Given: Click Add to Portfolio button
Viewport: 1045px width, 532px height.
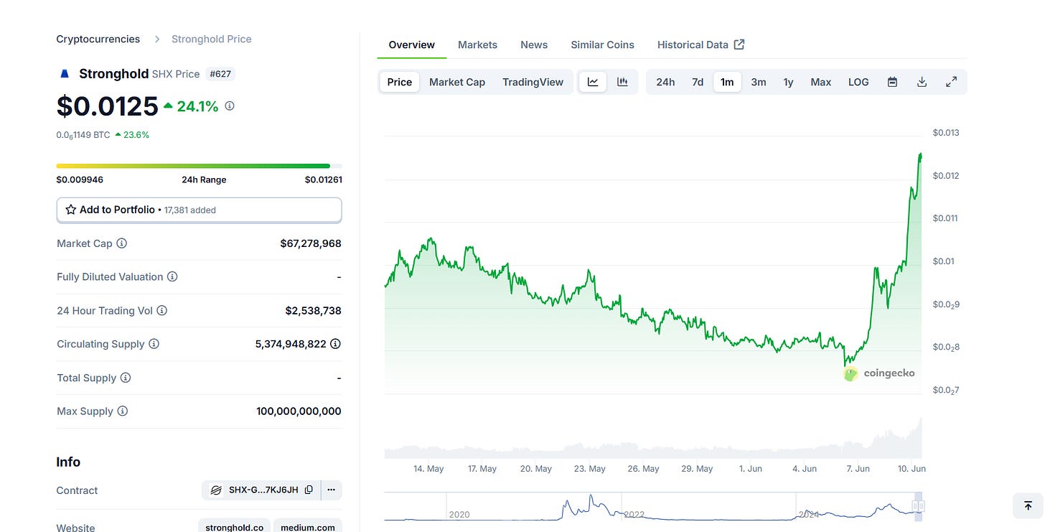Looking at the screenshot, I should (x=199, y=210).
